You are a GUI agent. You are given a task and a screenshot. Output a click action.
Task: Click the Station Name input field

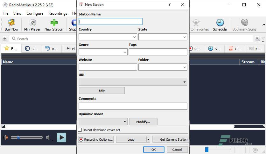pos(110,22)
